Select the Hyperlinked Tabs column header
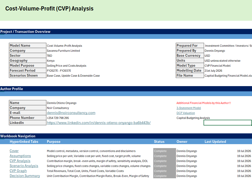 tap(24, 142)
